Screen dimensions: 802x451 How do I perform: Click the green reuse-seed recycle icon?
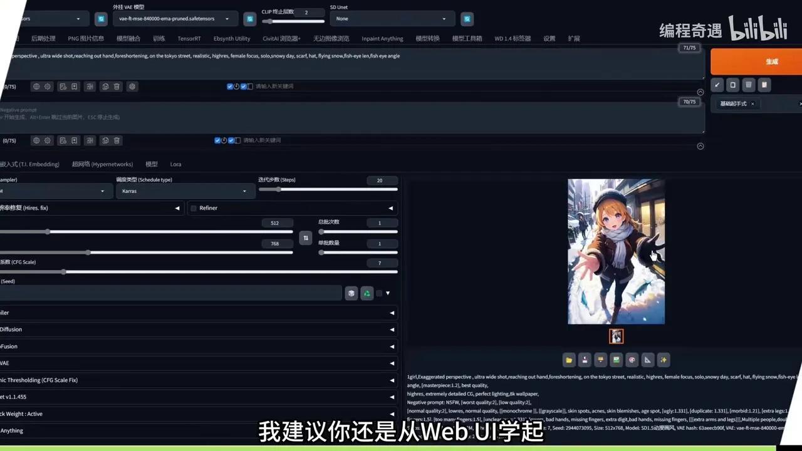pyautogui.click(x=367, y=293)
